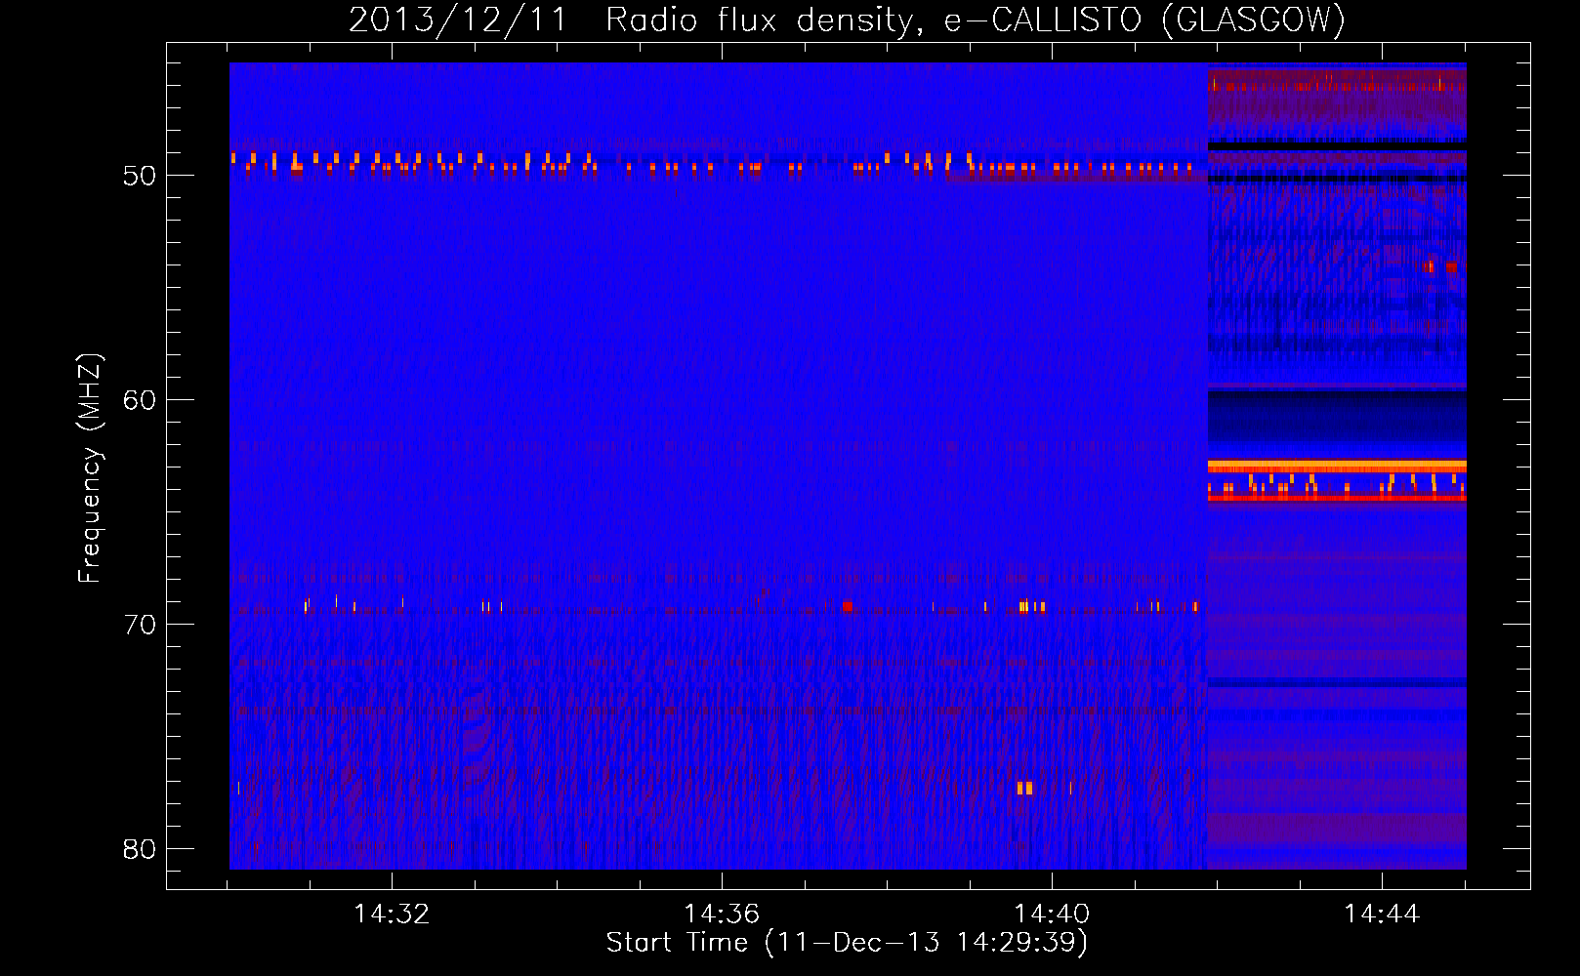Viewport: 1580px width, 976px height.
Task: Click the 70 frequency tick label
Action: coord(140,625)
